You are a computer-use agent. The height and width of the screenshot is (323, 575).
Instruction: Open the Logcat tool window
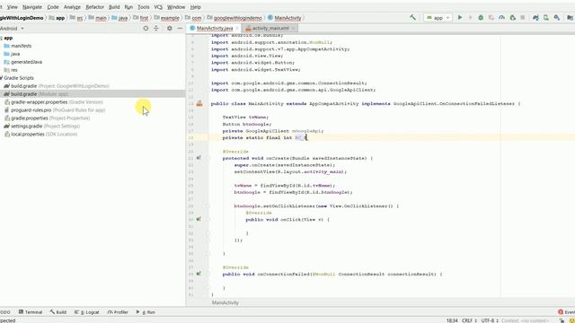[87, 312]
